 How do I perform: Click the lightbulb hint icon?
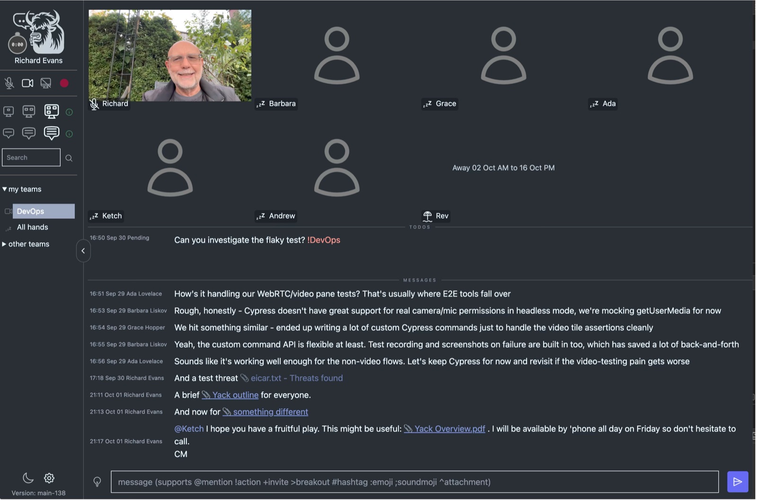[x=97, y=482]
